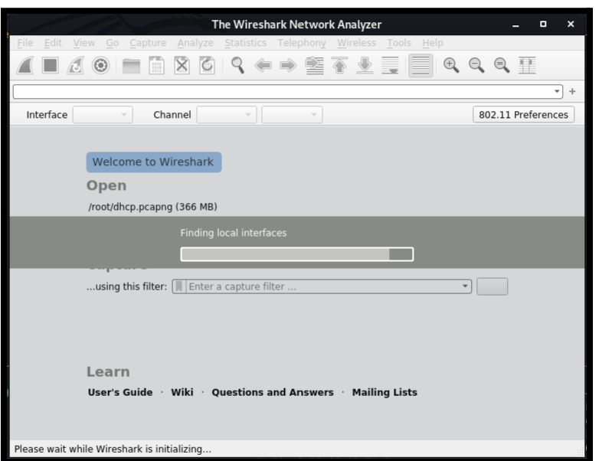Click 802.11 Preferences button
The image size is (599, 461).
click(523, 115)
